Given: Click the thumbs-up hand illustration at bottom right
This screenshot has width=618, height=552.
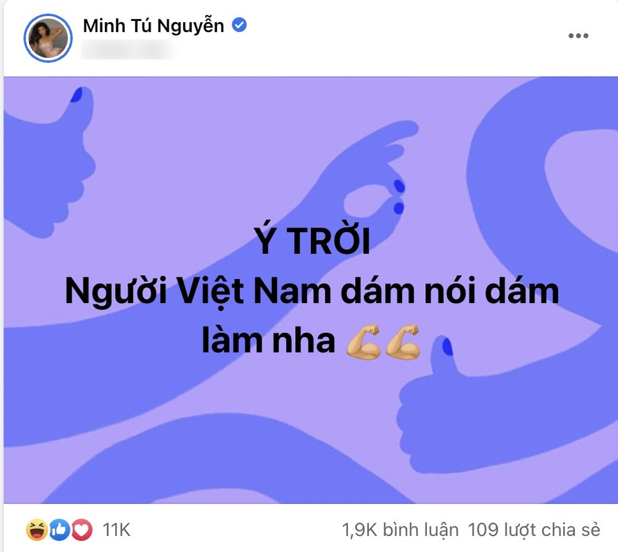Looking at the screenshot, I should coord(446,409).
